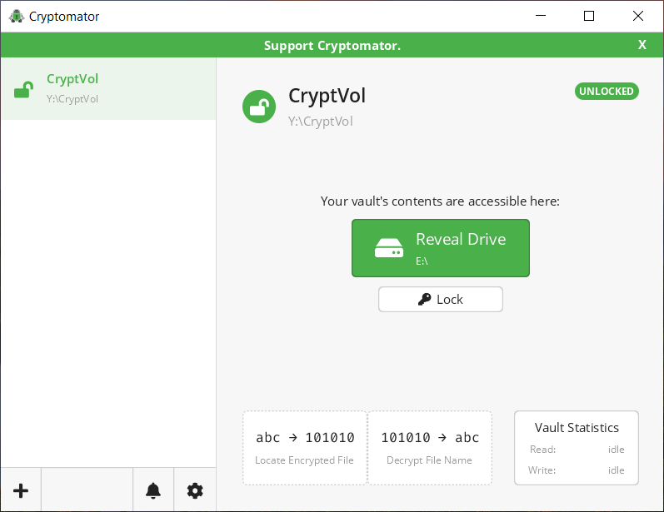This screenshot has width=664, height=512.
Task: Close the Cryptomator window
Action: 637,16
